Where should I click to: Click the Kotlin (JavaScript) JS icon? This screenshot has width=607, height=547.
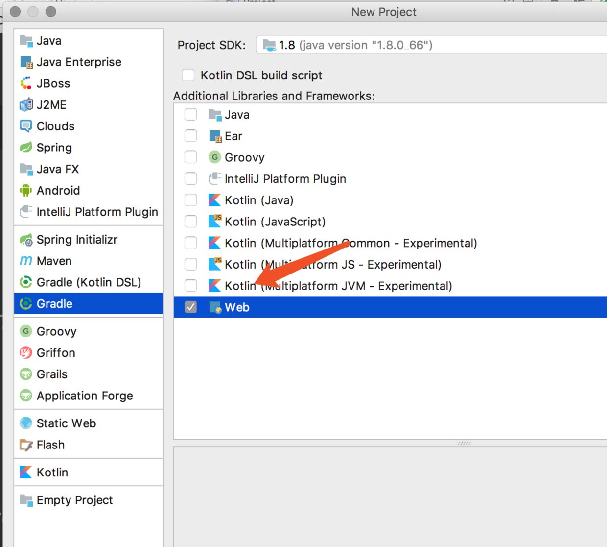tap(215, 222)
